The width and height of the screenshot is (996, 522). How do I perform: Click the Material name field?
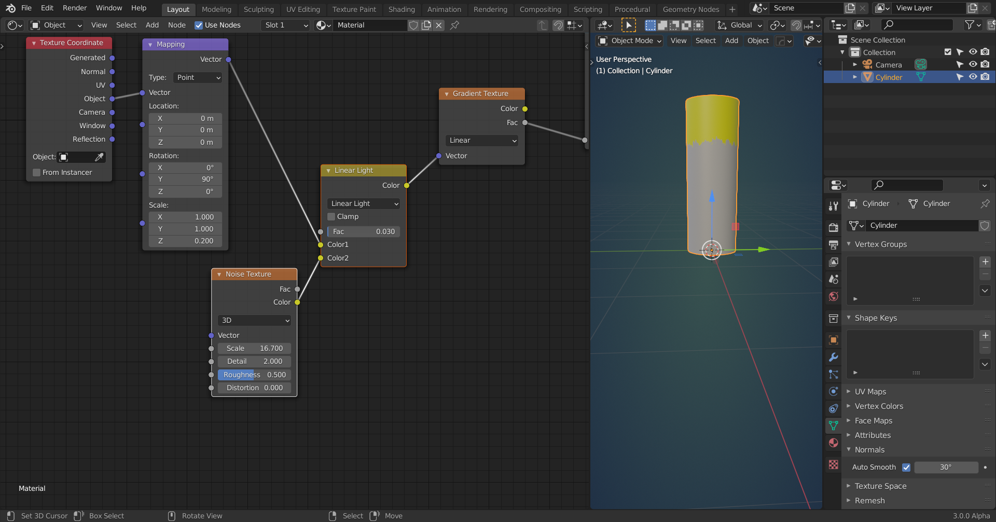point(370,25)
